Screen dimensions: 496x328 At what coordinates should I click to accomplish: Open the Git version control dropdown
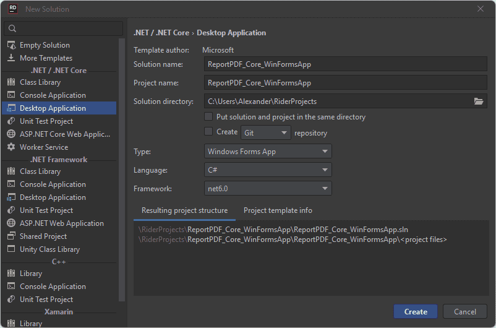click(266, 132)
